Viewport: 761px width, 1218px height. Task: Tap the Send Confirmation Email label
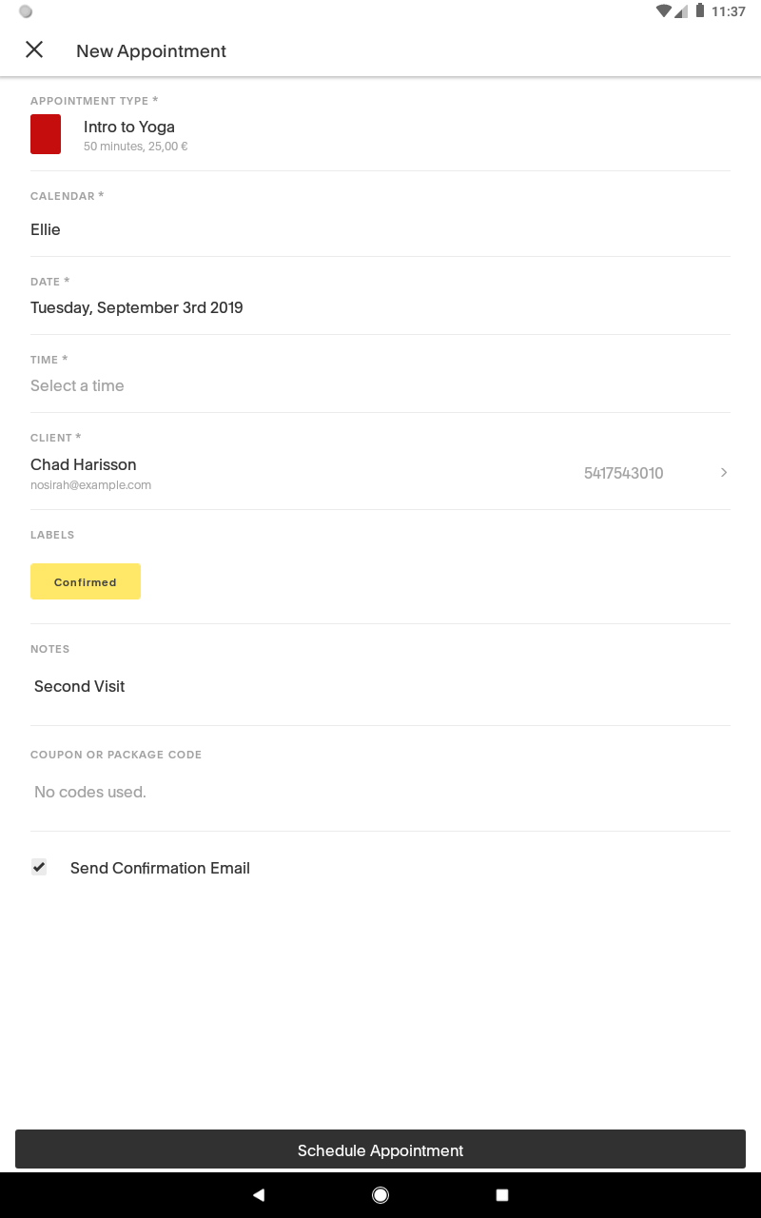click(160, 868)
